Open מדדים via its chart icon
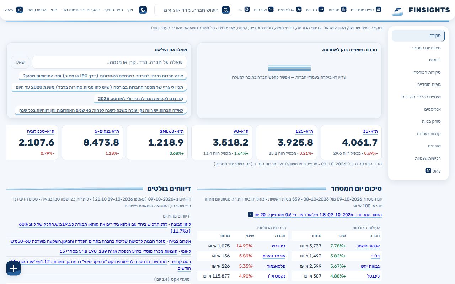This screenshot has width=455, height=284. pos(321,10)
